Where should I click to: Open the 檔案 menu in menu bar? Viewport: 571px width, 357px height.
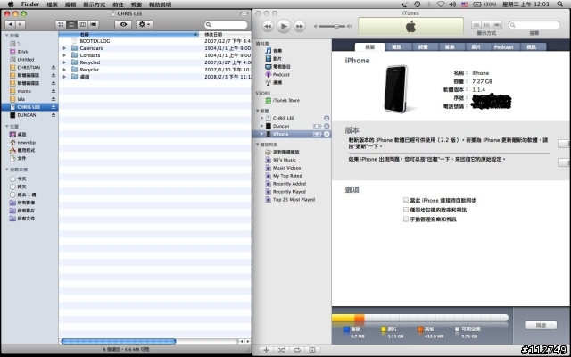point(52,4)
